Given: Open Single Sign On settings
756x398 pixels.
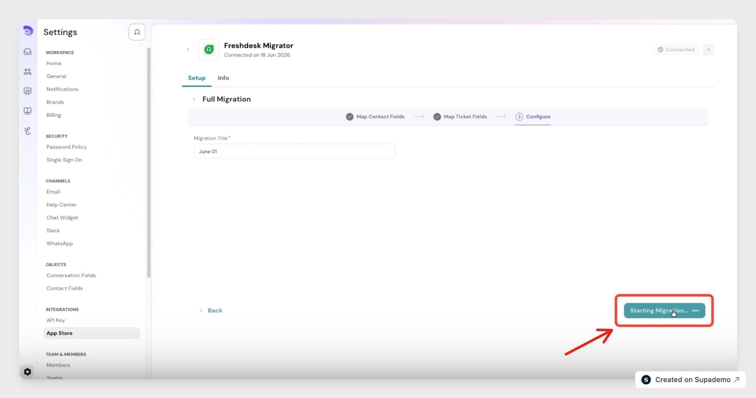Looking at the screenshot, I should click(64, 160).
